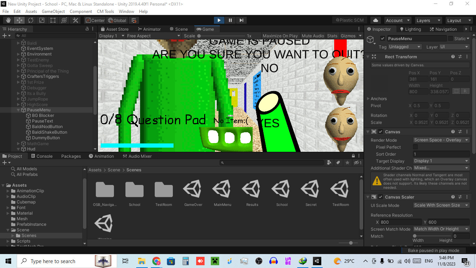Image resolution: width=476 pixels, height=268 pixels.
Task: Open the custom editor tools icon
Action: point(75,20)
